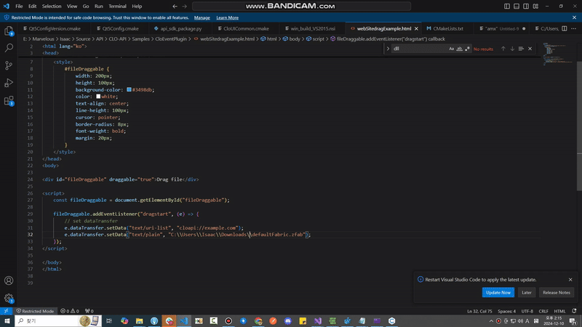Open the callback breadcrumb symbol list
Image resolution: width=582 pixels, height=327 pixels.
(388, 39)
